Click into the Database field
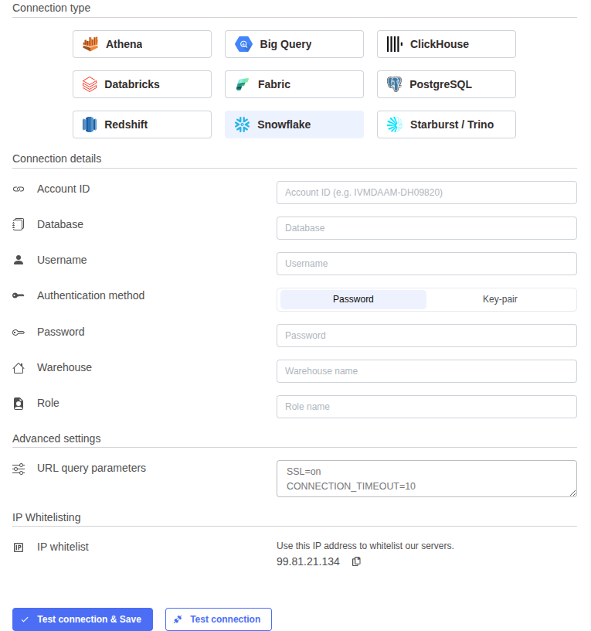This screenshot has height=631, width=591. click(x=426, y=228)
